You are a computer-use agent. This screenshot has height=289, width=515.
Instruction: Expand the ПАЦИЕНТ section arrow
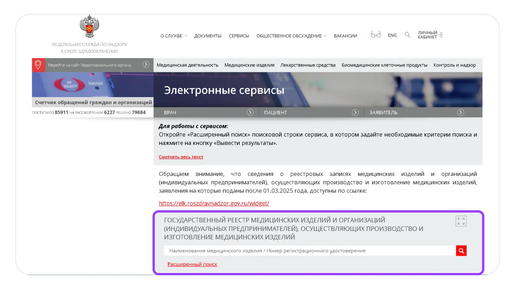pos(355,112)
